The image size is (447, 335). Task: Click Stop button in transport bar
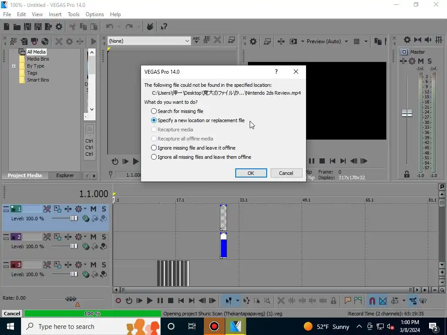click(171, 301)
